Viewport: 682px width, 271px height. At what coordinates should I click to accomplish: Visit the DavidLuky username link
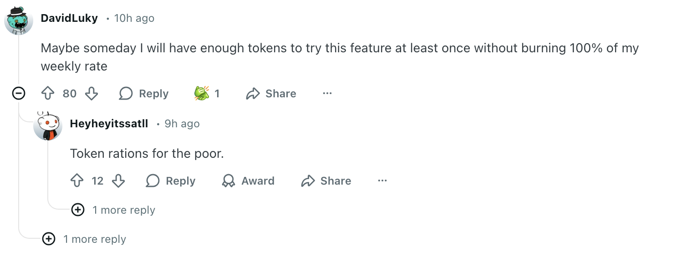(x=69, y=18)
